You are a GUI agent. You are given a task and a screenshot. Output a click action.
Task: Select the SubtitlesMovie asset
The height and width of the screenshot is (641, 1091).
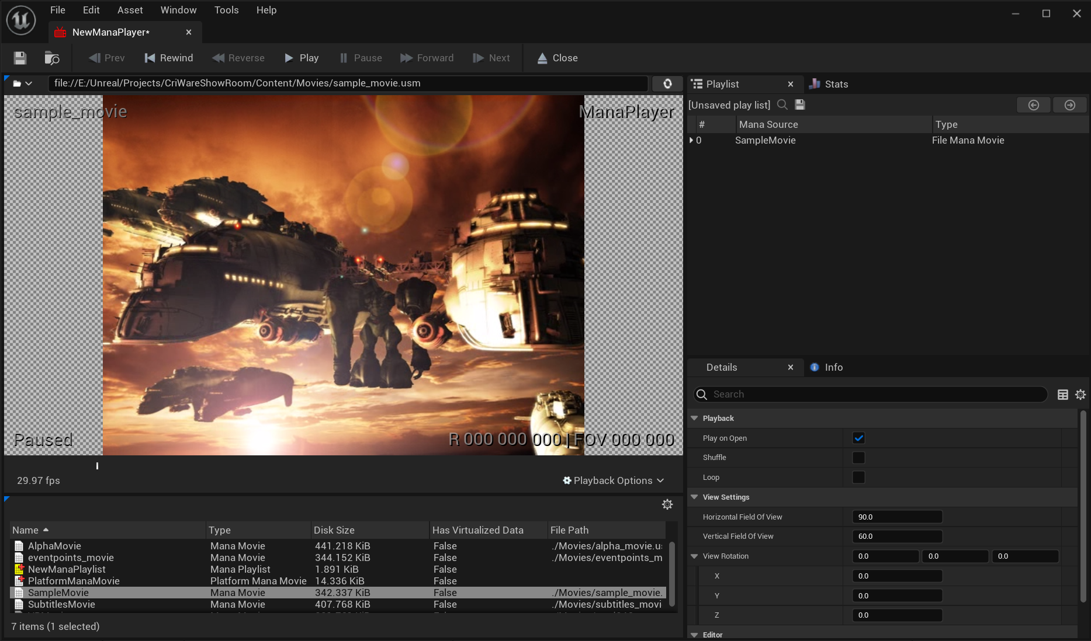click(338, 604)
